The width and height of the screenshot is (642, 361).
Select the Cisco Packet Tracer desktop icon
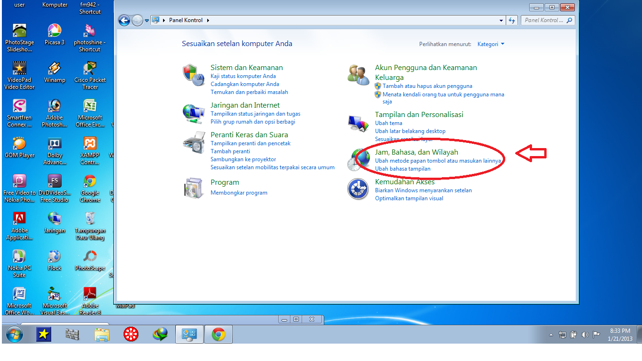tap(90, 75)
